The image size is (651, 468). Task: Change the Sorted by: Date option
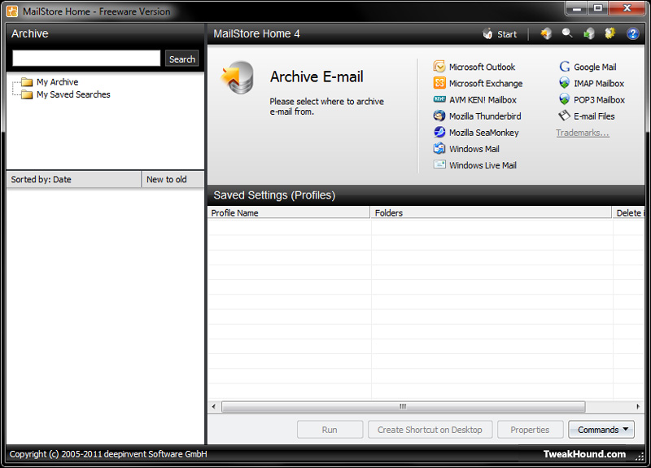pyautogui.click(x=74, y=179)
